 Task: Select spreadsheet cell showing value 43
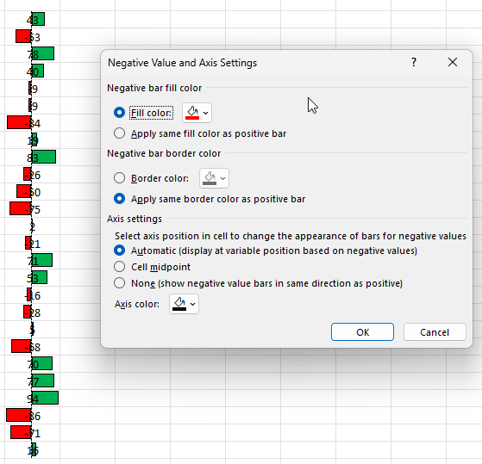pos(32,19)
